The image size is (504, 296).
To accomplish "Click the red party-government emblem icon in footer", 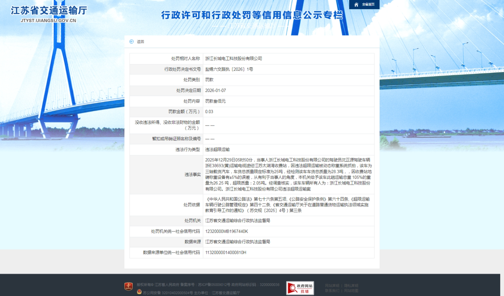I will (129, 286).
